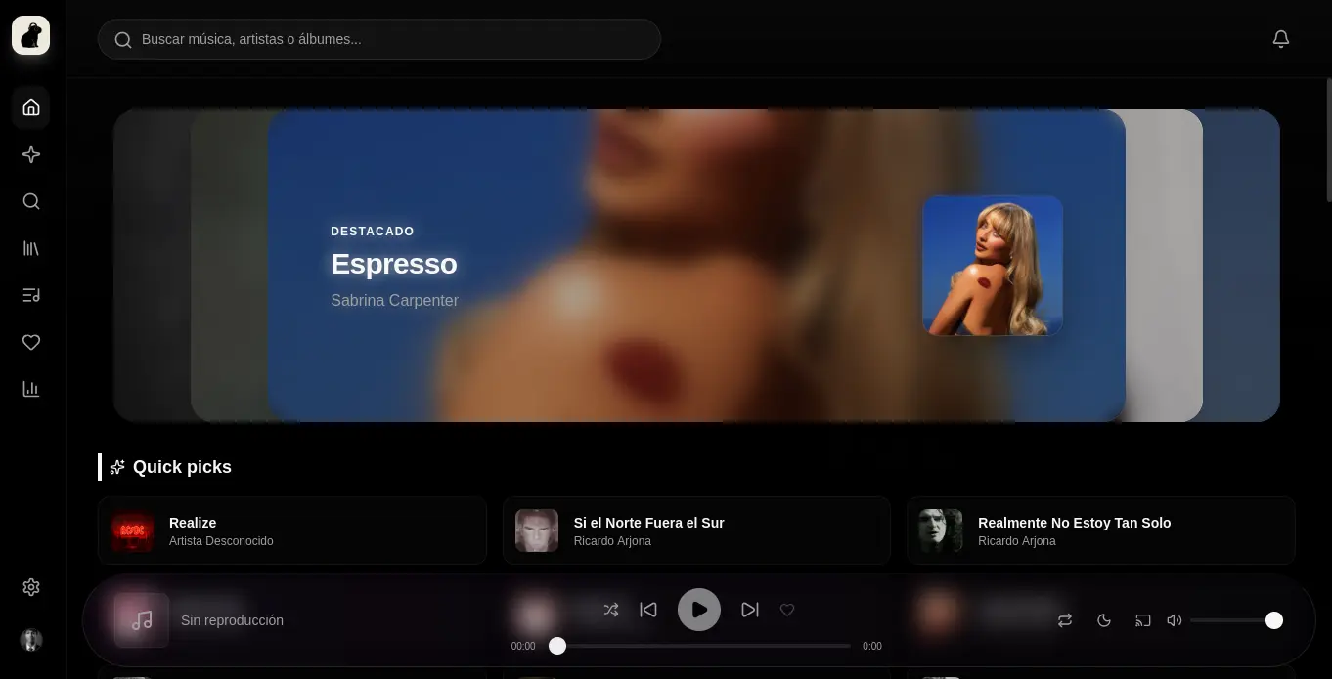Toggle the moon sleep/dark mode icon
Image resolution: width=1332 pixels, height=679 pixels.
tap(1104, 620)
